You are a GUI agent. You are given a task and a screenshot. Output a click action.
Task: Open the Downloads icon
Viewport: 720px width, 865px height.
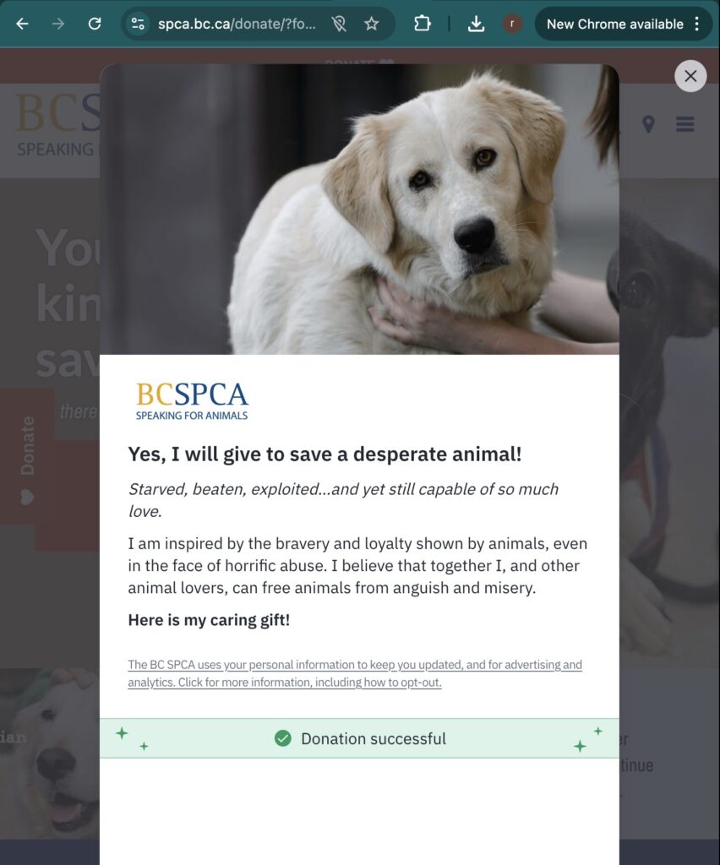pyautogui.click(x=476, y=24)
